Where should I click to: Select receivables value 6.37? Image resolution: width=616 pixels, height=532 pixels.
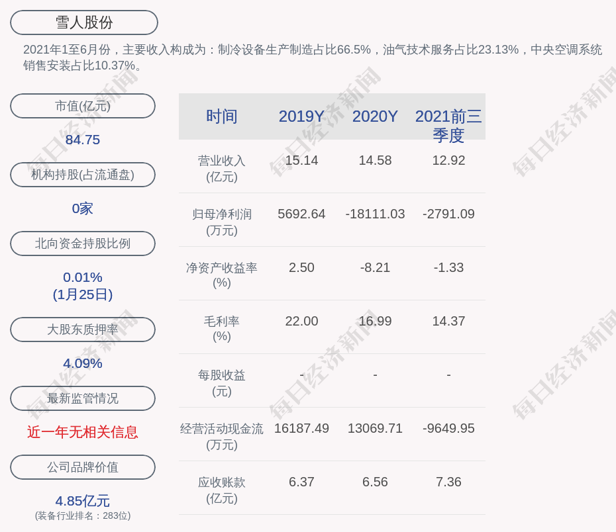301,482
